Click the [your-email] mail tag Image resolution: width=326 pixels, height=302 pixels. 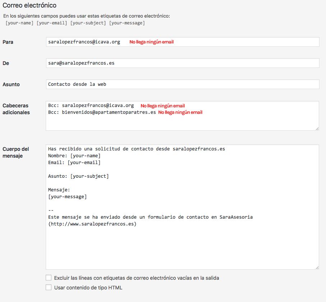52,23
